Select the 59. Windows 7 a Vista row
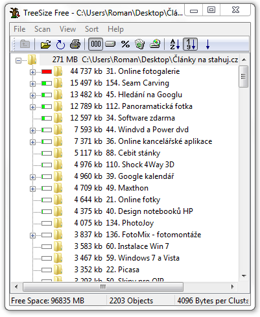This screenshot has height=317, width=260. pos(127,258)
